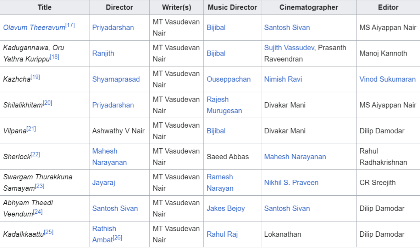This screenshot has height=248, width=420.
Task: Click the Music Director column header
Action: pos(232,7)
